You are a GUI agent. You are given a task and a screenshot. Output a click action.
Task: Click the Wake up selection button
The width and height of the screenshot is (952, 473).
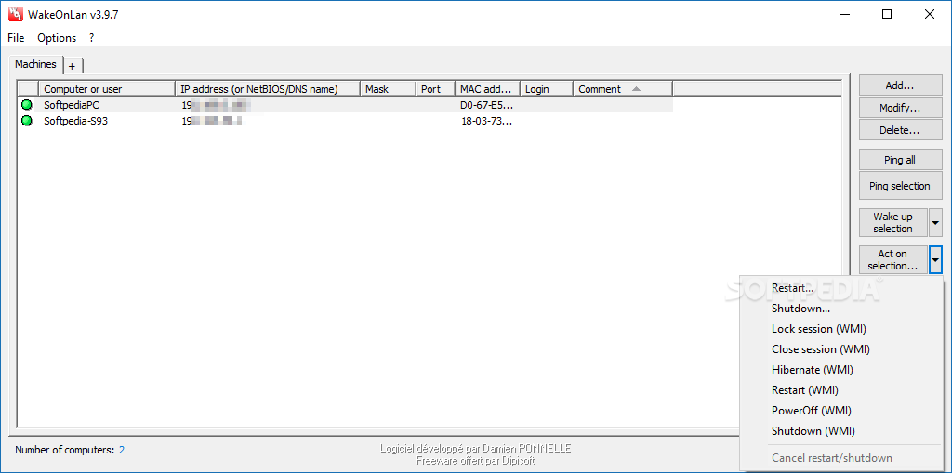click(893, 222)
